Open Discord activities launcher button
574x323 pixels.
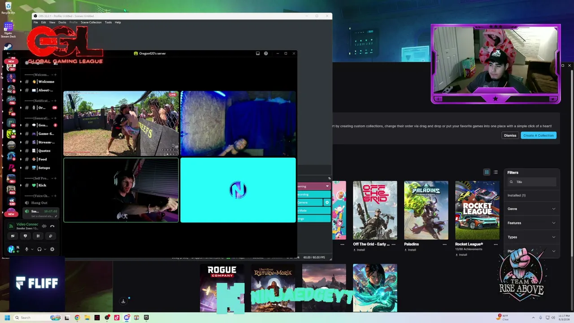(38, 236)
